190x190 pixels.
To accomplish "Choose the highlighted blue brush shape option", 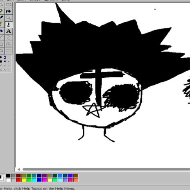I will point(5,57).
